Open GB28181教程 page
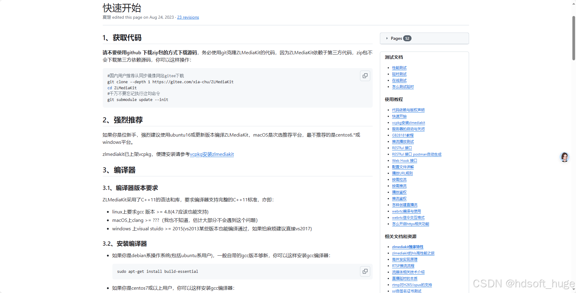This screenshot has height=293, width=576. [403, 135]
